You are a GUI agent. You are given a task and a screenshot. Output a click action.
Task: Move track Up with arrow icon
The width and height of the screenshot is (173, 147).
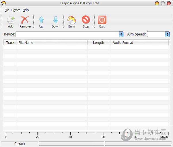(41, 20)
